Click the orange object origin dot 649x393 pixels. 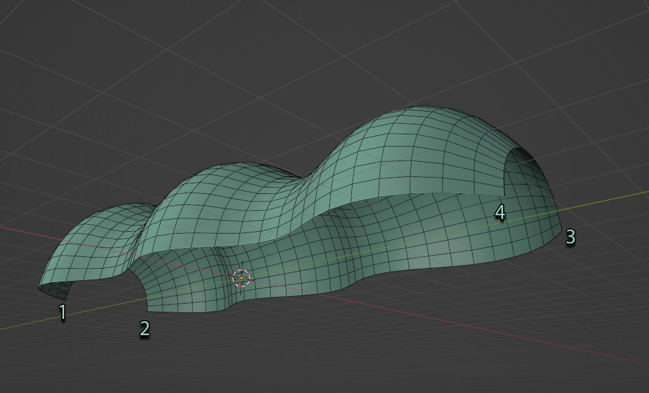coord(241,279)
